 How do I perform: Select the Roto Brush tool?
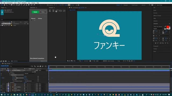click(x=32, y=5)
